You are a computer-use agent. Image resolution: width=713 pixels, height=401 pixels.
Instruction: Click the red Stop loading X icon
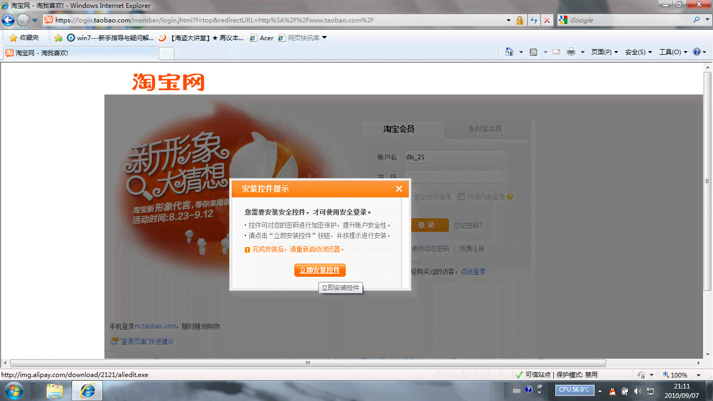tap(547, 20)
